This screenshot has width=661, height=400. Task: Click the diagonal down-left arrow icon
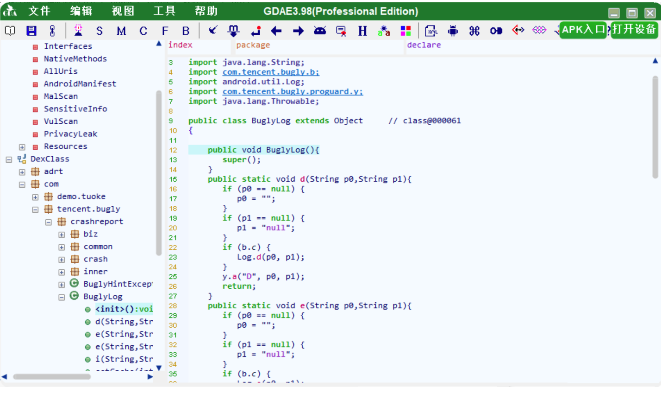(213, 31)
